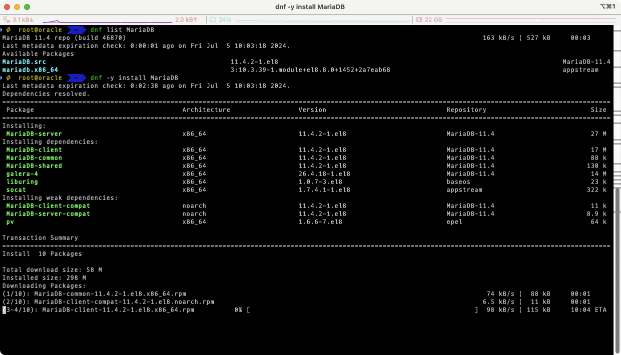Image resolution: width=621 pixels, height=355 pixels.
Task: Click the 2.0 kB upload rate readout
Action: click(x=186, y=20)
